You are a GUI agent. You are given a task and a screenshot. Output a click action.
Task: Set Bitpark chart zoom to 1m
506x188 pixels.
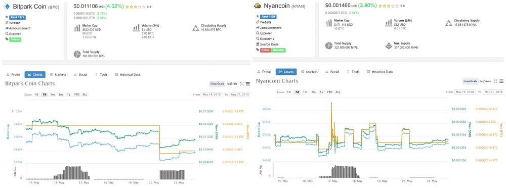pyautogui.click(x=52, y=95)
